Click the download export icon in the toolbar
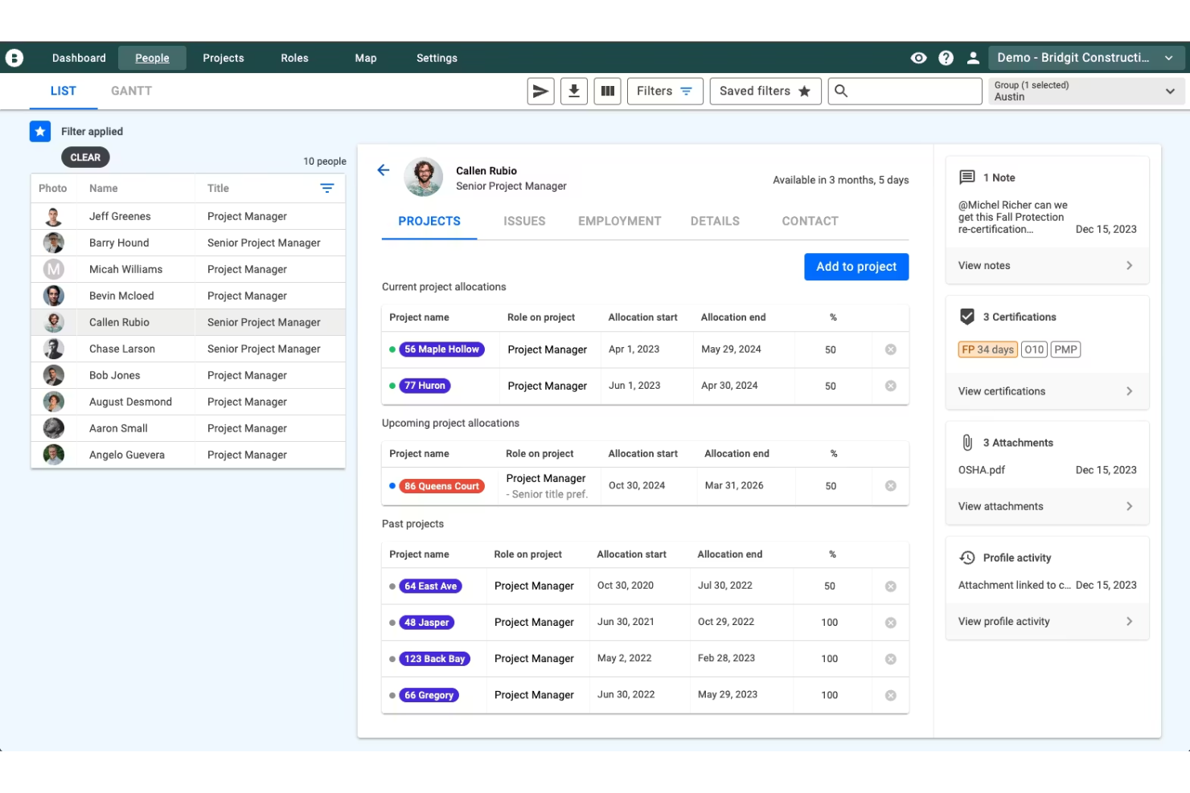The width and height of the screenshot is (1190, 793). [x=573, y=91]
